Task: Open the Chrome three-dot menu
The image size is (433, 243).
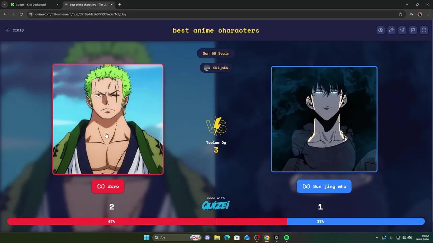Action: (x=428, y=14)
